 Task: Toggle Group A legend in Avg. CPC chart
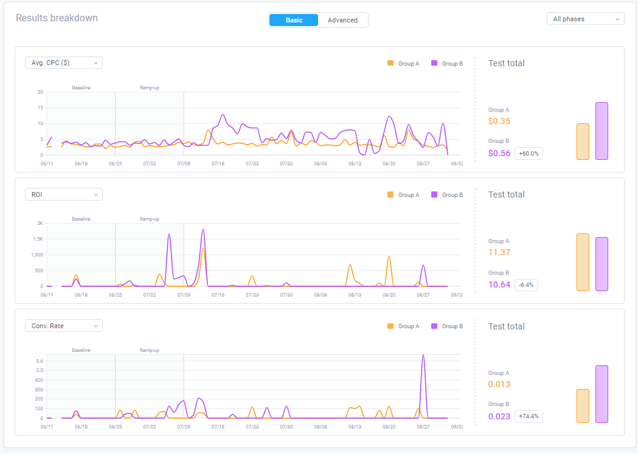[403, 63]
